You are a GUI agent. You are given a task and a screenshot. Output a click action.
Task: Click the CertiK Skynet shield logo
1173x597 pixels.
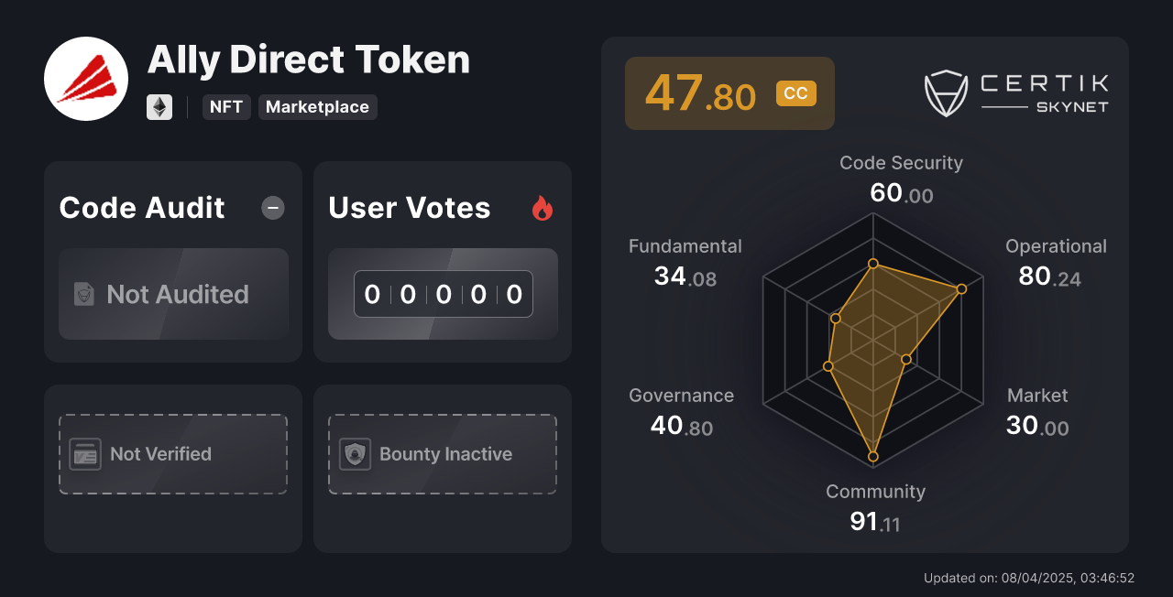[947, 93]
